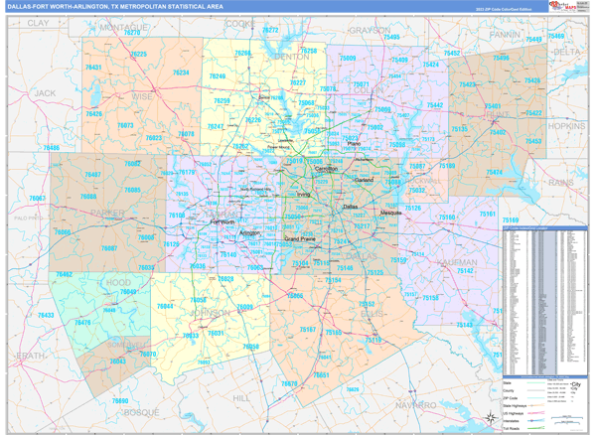Viewport: 596px width, 436px height.
Task: Click the Carrollton city label
Action: [326, 169]
